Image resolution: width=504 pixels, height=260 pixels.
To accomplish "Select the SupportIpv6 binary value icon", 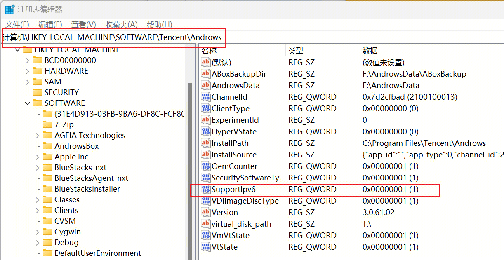I will click(x=205, y=189).
